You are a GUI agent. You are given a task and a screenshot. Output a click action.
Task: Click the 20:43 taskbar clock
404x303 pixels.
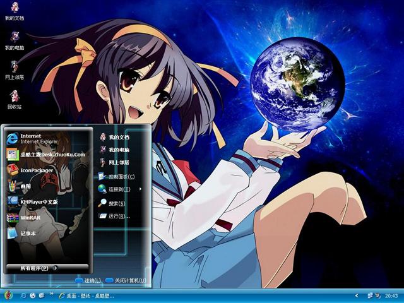(x=391, y=296)
